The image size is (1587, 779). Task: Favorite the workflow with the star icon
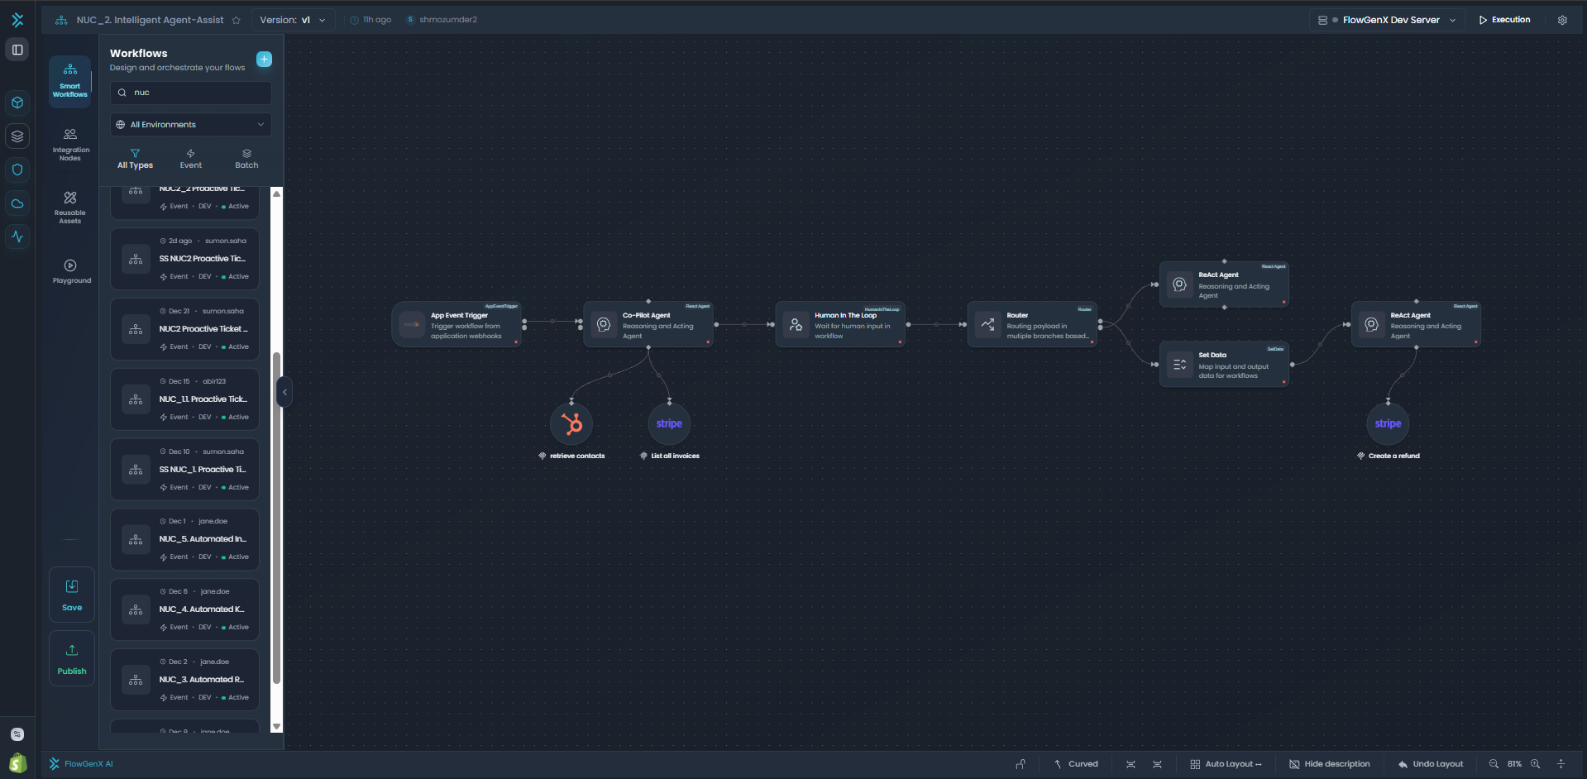[x=236, y=20]
